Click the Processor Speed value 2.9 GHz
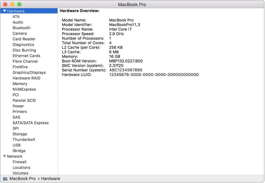265x183 pixels. (116, 34)
